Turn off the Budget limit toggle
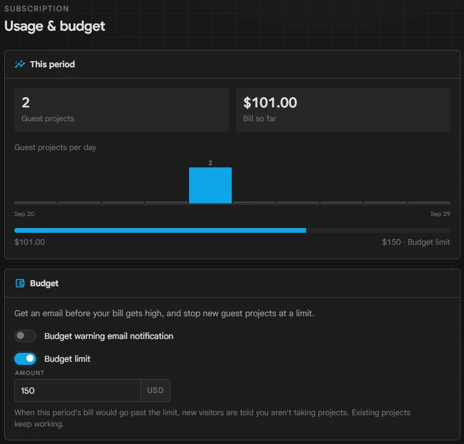This screenshot has width=464, height=444. click(25, 359)
